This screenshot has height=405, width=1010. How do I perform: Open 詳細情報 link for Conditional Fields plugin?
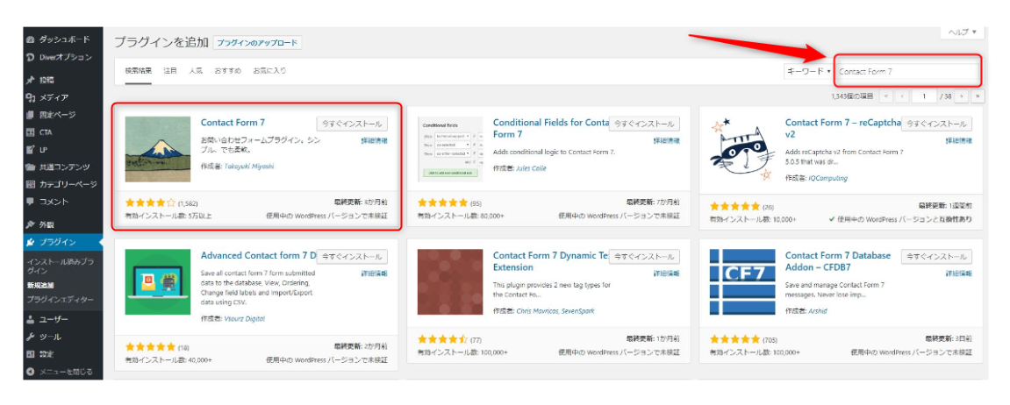point(666,141)
